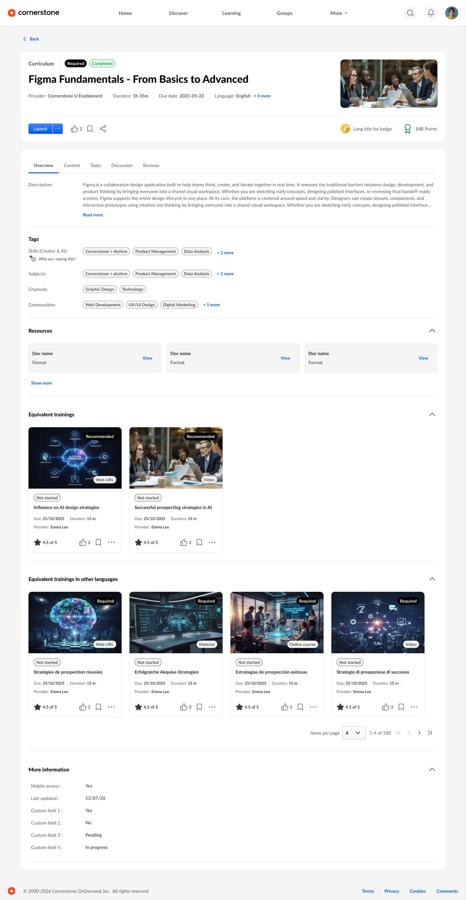This screenshot has width=466, height=900.
Task: Open 'Influence on AI design strategies' thumbnail
Action: [x=75, y=458]
